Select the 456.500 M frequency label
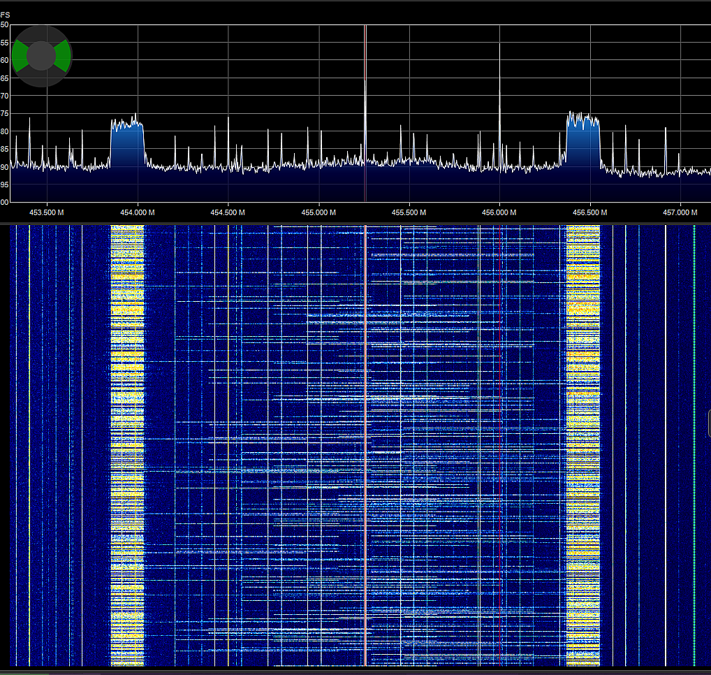 tap(590, 212)
